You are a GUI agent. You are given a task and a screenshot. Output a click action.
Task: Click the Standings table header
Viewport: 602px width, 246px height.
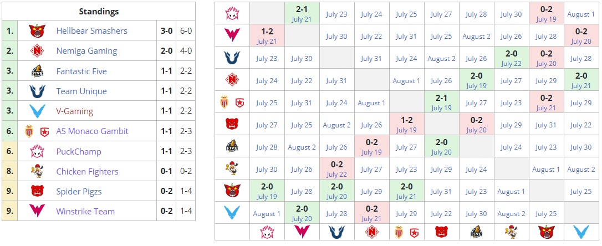pos(99,11)
